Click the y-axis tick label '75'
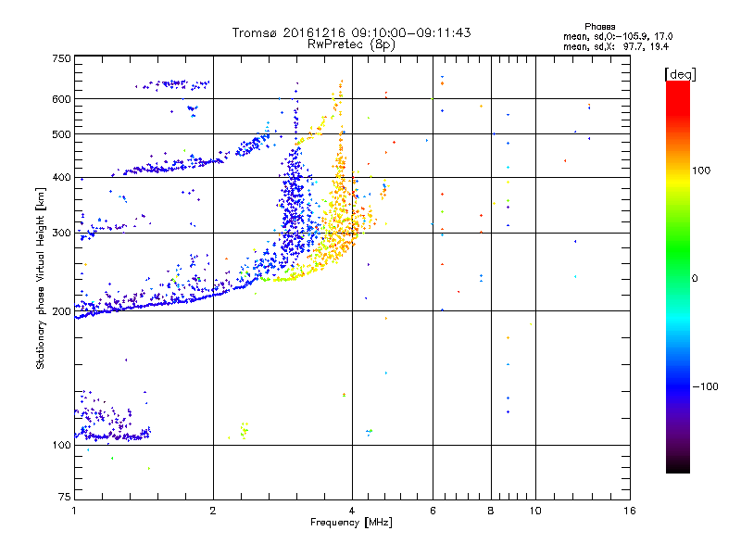Image resolution: width=741 pixels, height=556 pixels. tap(65, 497)
